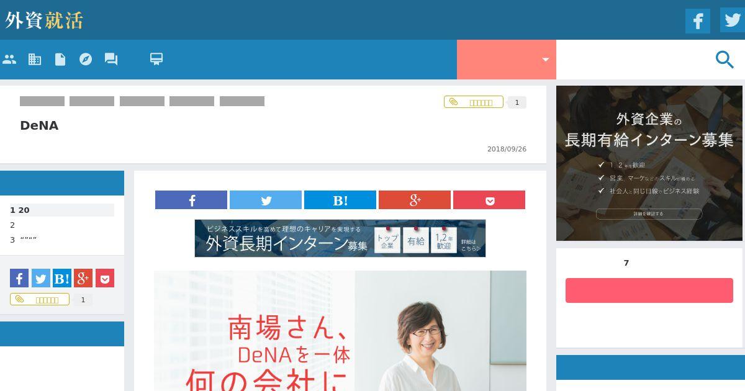Open the 外資長期インターン募集 banner
The image size is (745, 391).
point(340,238)
